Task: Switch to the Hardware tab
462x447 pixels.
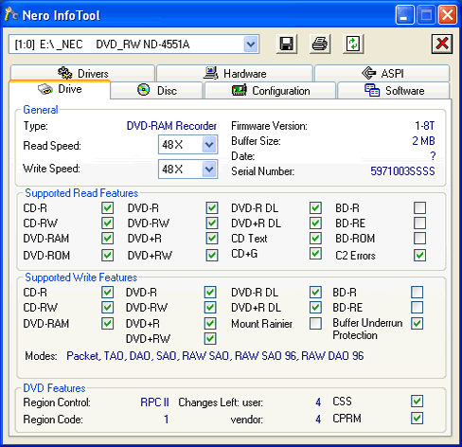Action: (235, 73)
